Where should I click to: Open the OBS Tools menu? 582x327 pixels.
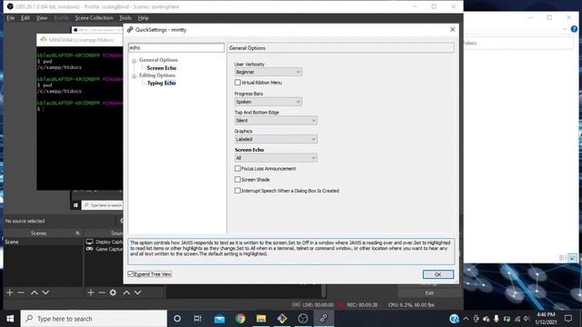[125, 18]
